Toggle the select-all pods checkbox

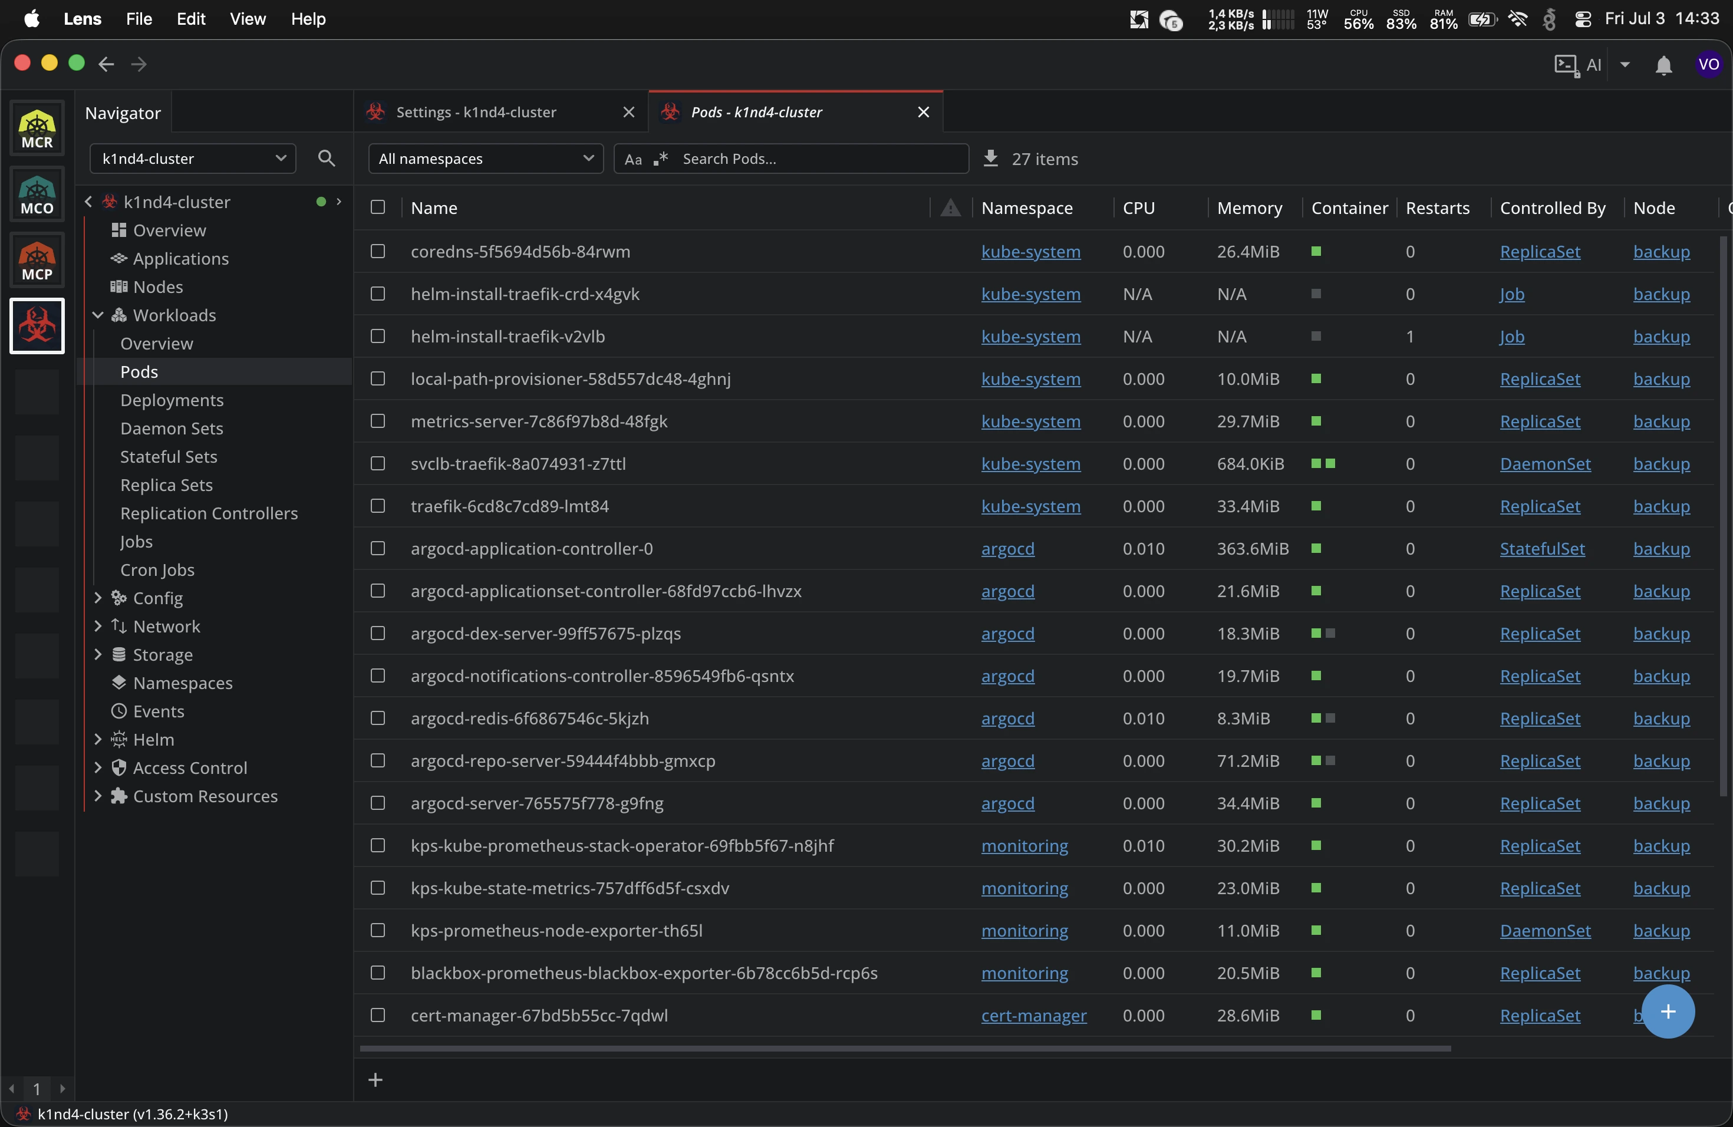(377, 207)
